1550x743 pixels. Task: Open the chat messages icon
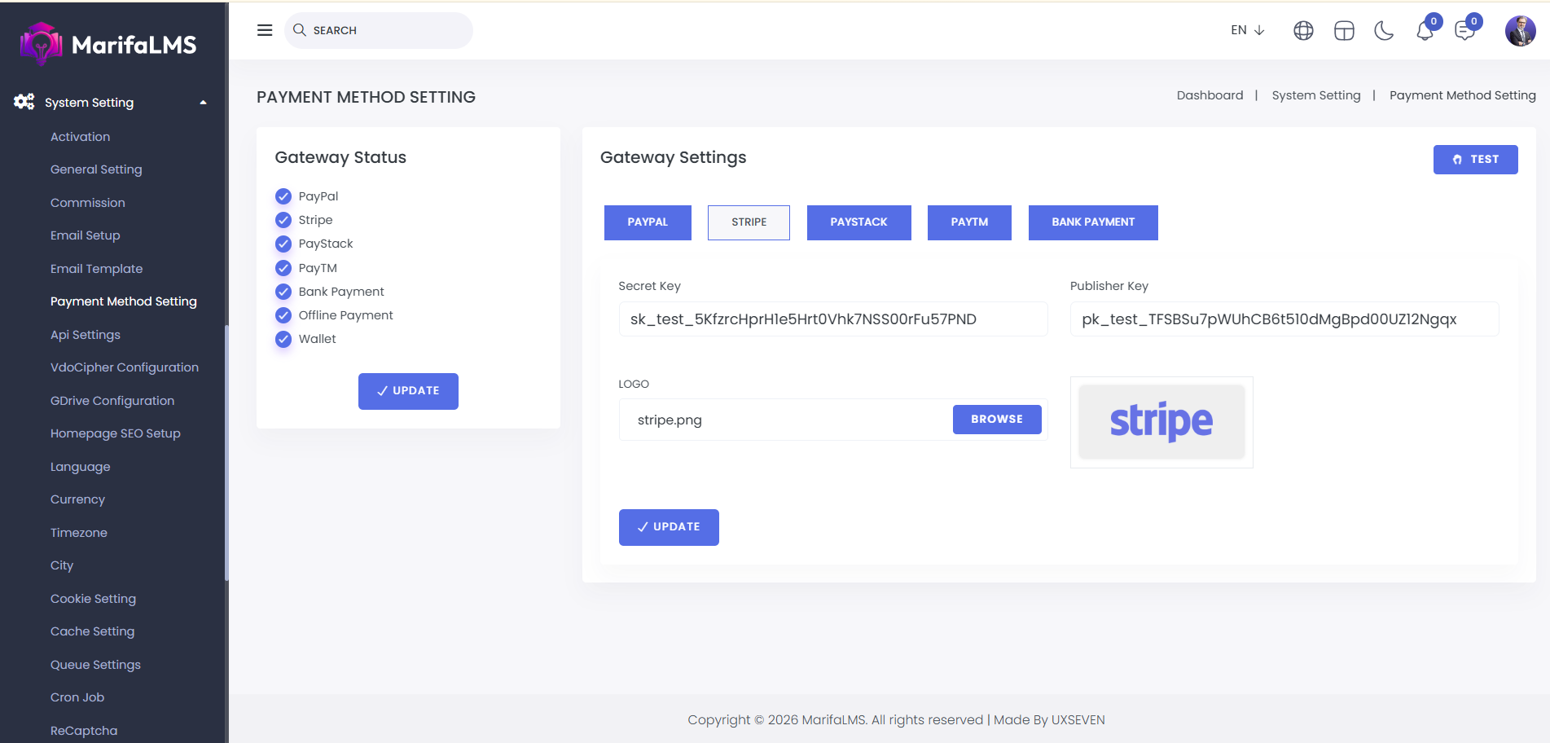coord(1464,31)
